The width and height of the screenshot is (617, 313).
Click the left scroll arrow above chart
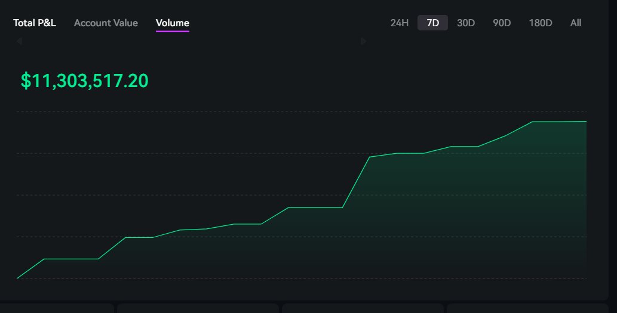click(x=19, y=41)
